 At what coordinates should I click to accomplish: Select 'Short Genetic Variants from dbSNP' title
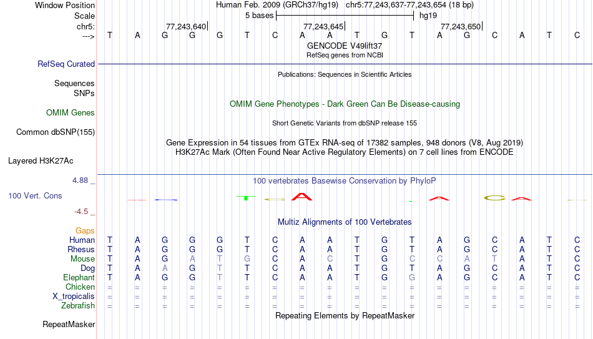tap(345, 124)
